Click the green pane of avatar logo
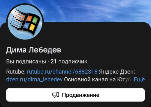Viewport: 151px width, 107px height. point(35,20)
